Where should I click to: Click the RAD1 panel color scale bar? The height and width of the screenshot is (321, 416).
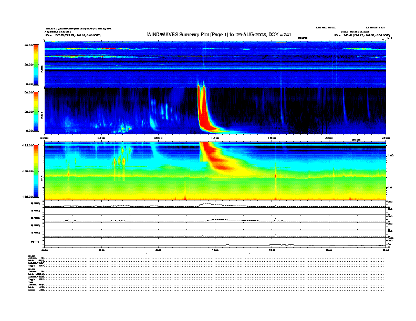click(36, 111)
